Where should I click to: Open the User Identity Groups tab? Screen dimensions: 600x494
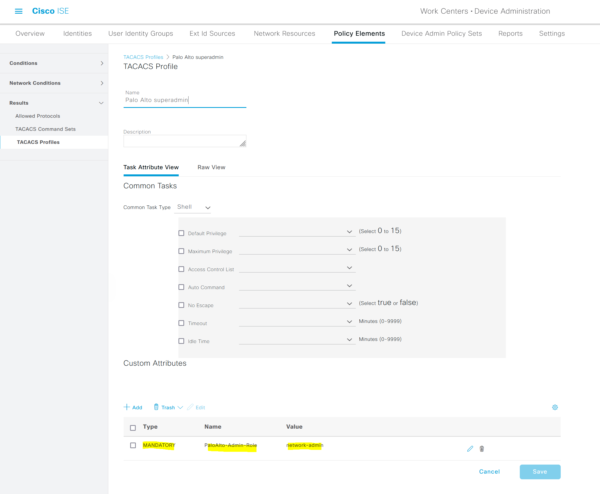pos(141,34)
